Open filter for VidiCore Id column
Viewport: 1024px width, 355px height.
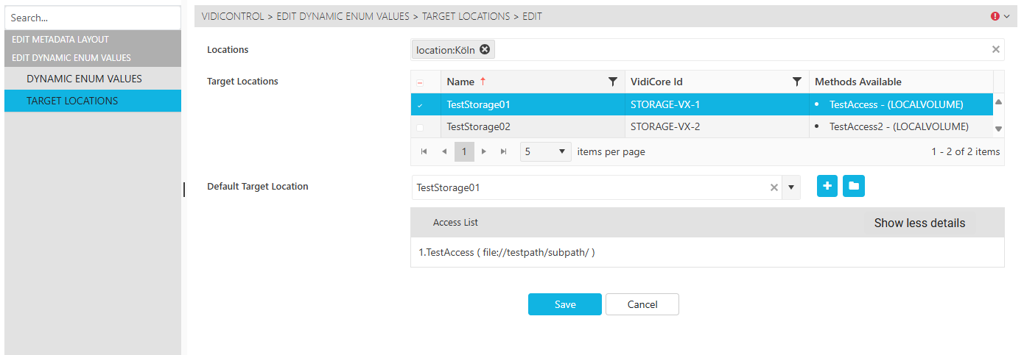pos(796,82)
